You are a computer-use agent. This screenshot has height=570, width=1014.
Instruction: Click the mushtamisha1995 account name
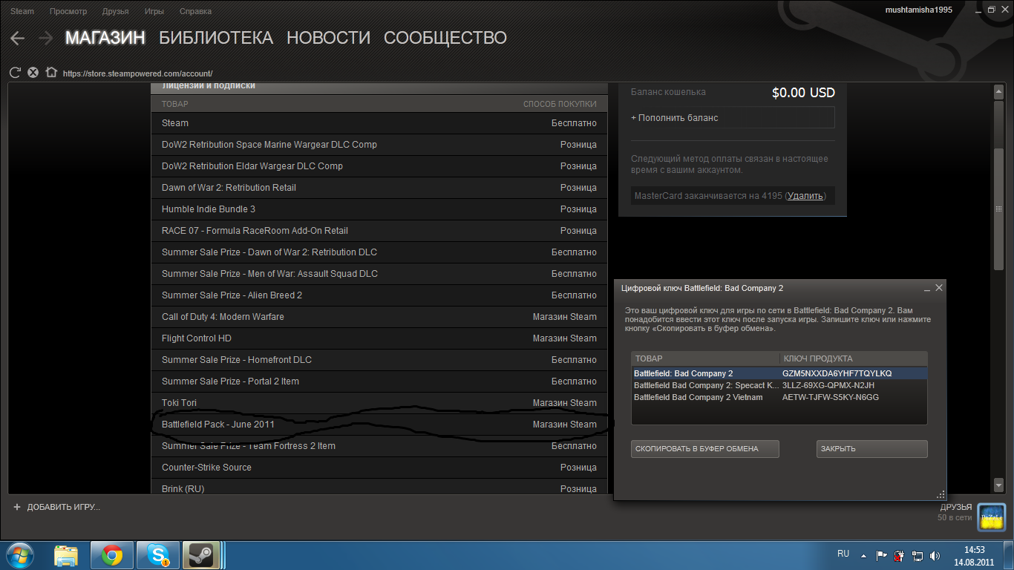[x=919, y=10]
